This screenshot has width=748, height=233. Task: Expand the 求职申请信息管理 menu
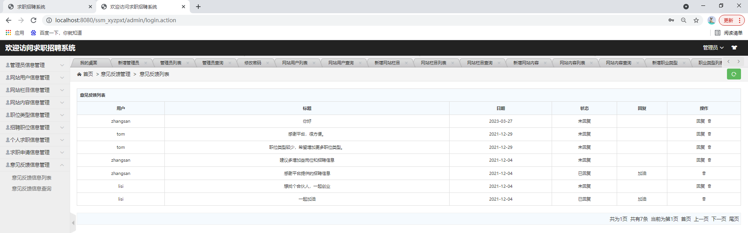click(x=35, y=152)
